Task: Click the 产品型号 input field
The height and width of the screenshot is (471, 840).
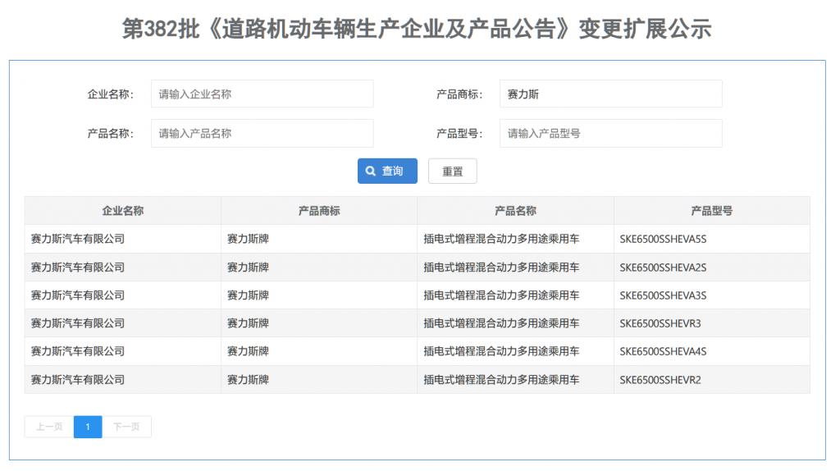Action: click(x=610, y=134)
